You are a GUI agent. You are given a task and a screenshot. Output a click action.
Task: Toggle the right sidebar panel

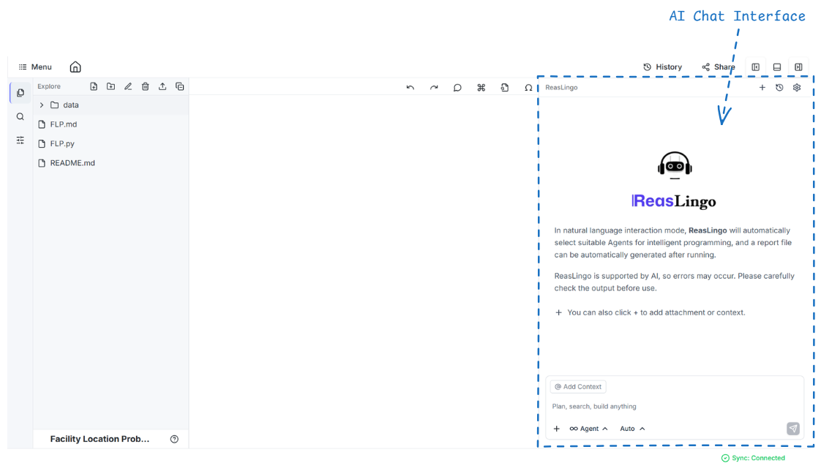click(x=798, y=67)
